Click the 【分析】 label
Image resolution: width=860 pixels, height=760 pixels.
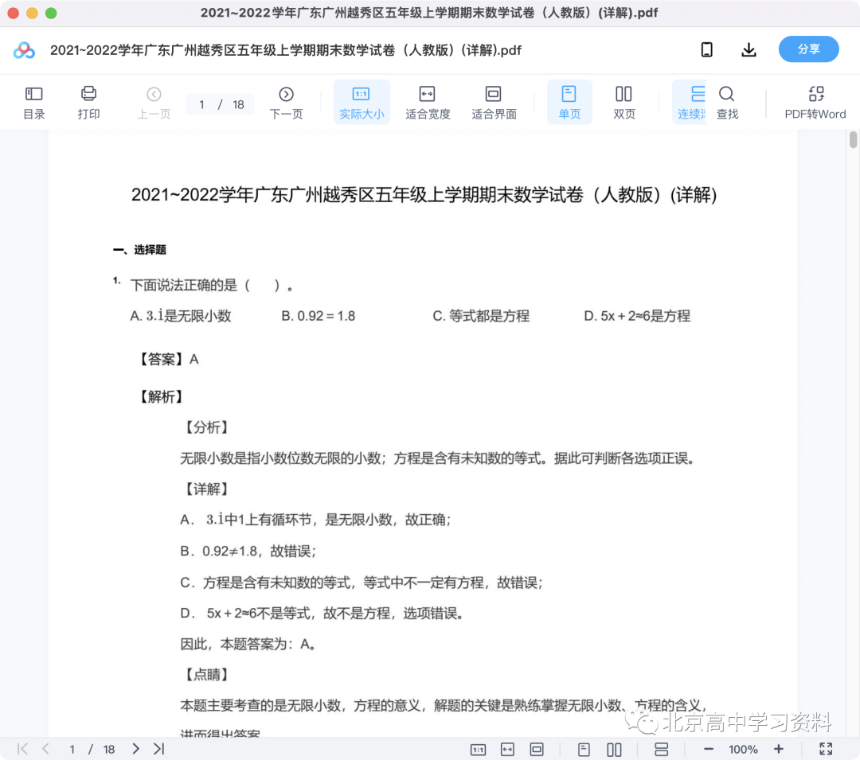(205, 427)
